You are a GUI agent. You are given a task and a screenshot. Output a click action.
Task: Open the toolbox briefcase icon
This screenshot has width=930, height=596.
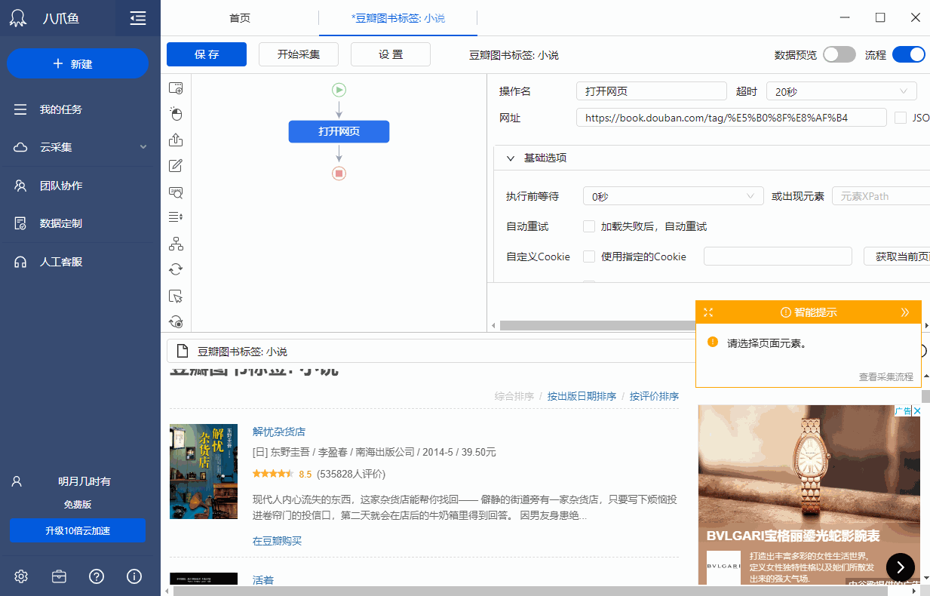click(x=59, y=576)
